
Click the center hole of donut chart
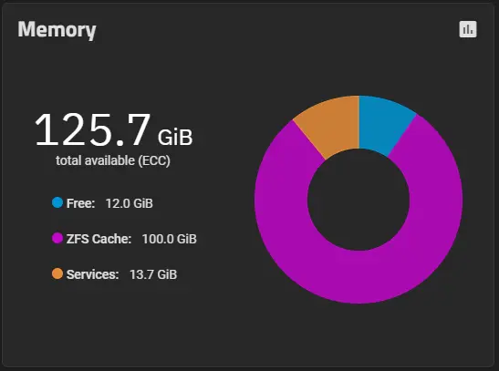(x=359, y=200)
